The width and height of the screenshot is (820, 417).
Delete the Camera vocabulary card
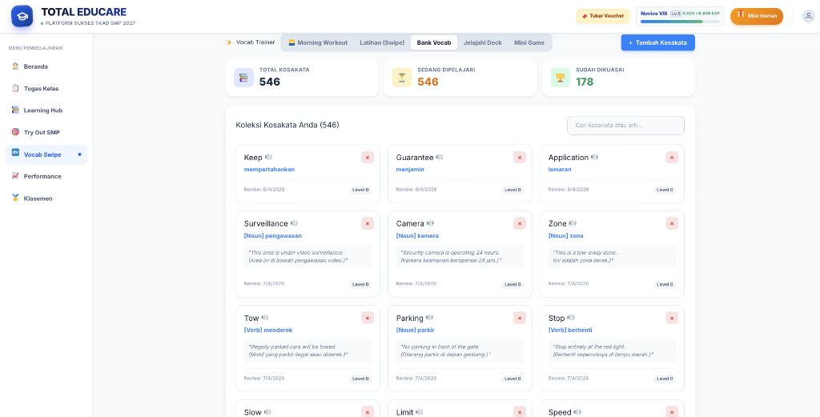click(520, 223)
